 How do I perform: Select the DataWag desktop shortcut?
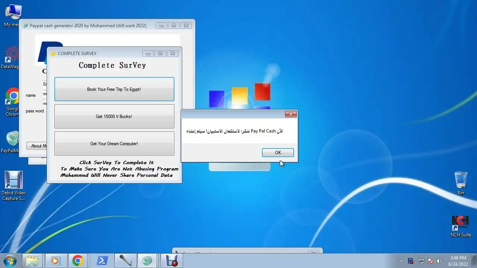pyautogui.click(x=11, y=58)
